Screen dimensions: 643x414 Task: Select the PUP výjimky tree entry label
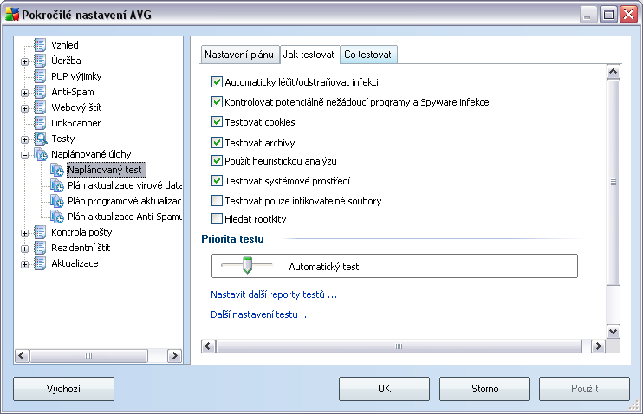click(76, 76)
